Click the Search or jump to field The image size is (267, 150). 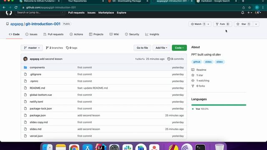[x=40, y=12]
